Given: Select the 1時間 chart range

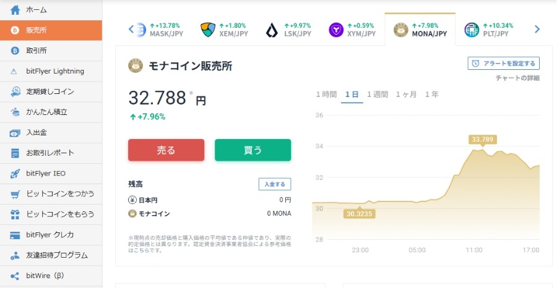Looking at the screenshot, I should click(x=326, y=95).
